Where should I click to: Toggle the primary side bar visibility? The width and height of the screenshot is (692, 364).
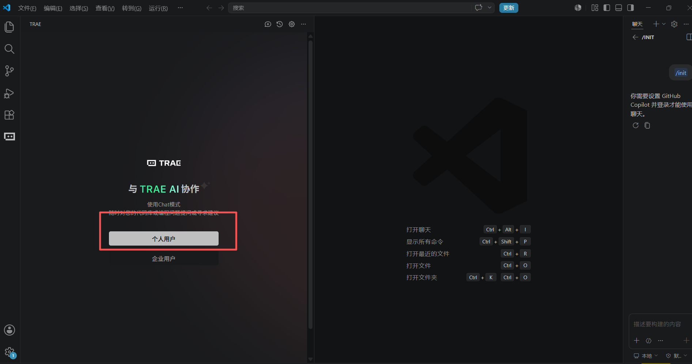pyautogui.click(x=607, y=8)
